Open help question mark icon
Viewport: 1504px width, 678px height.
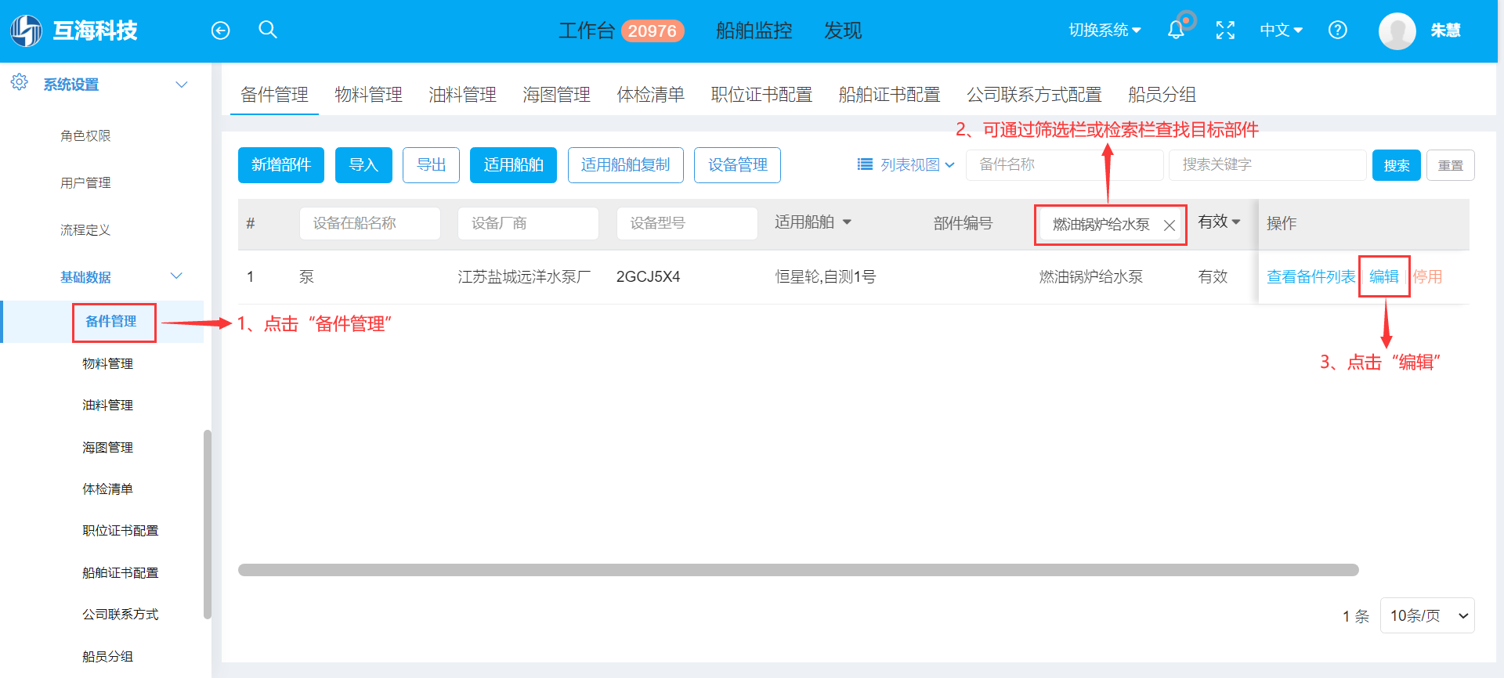[x=1338, y=31]
